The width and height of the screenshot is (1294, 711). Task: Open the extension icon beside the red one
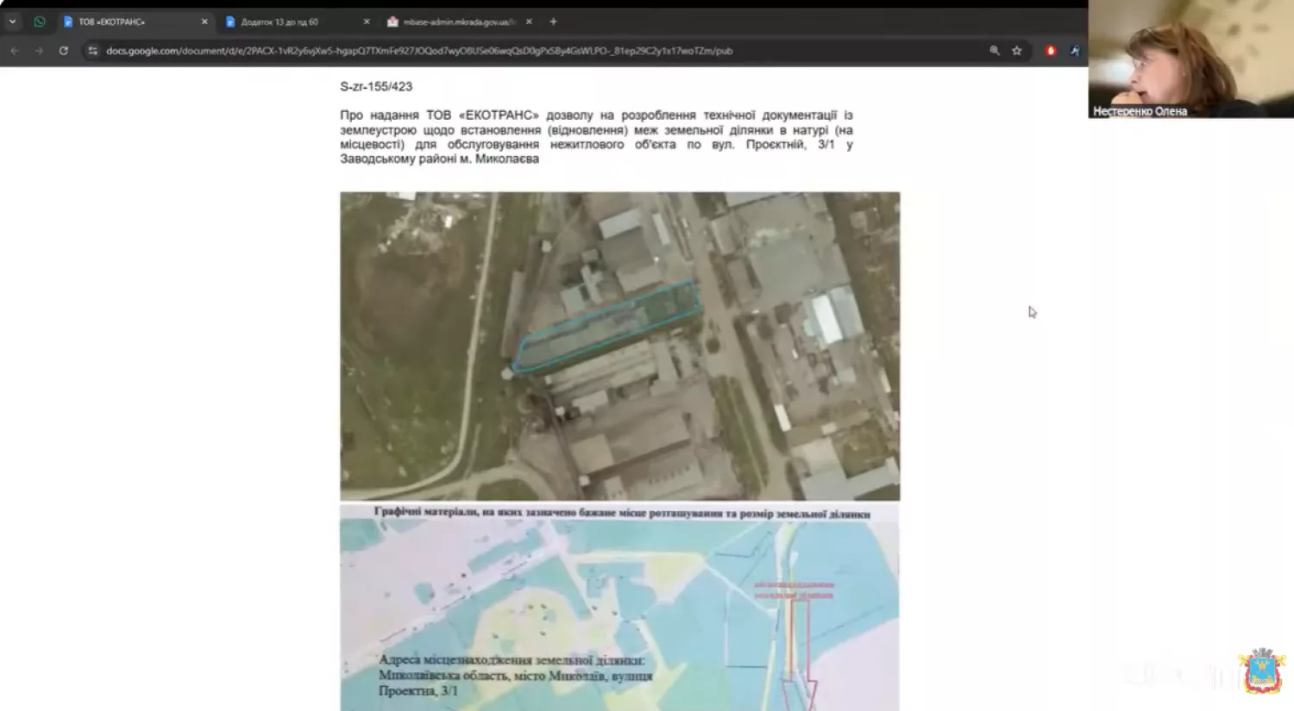pos(1075,51)
